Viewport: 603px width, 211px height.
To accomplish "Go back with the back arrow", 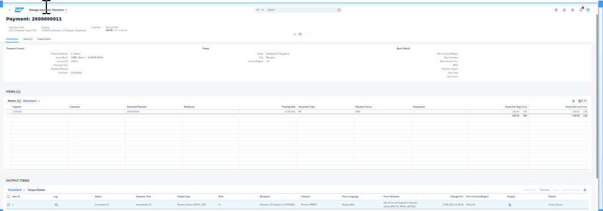I will point(10,10).
